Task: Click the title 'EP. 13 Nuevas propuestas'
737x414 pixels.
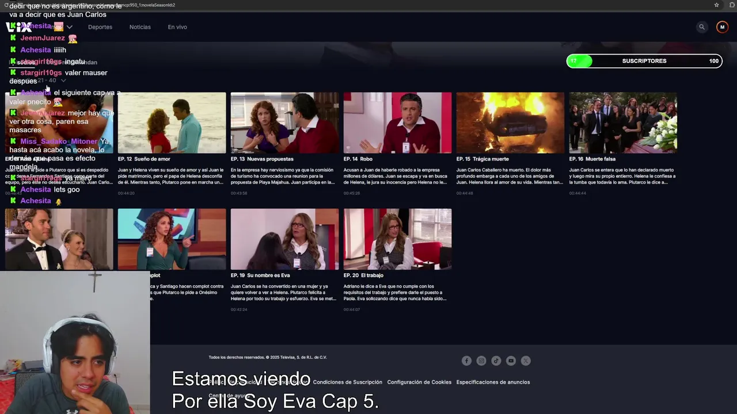Action: (262, 159)
